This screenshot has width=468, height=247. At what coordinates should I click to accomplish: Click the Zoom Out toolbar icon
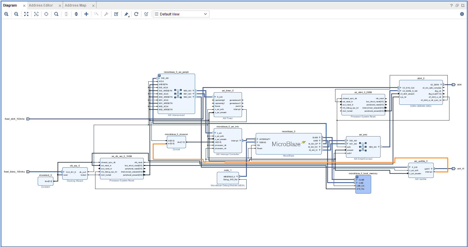[x=16, y=14]
